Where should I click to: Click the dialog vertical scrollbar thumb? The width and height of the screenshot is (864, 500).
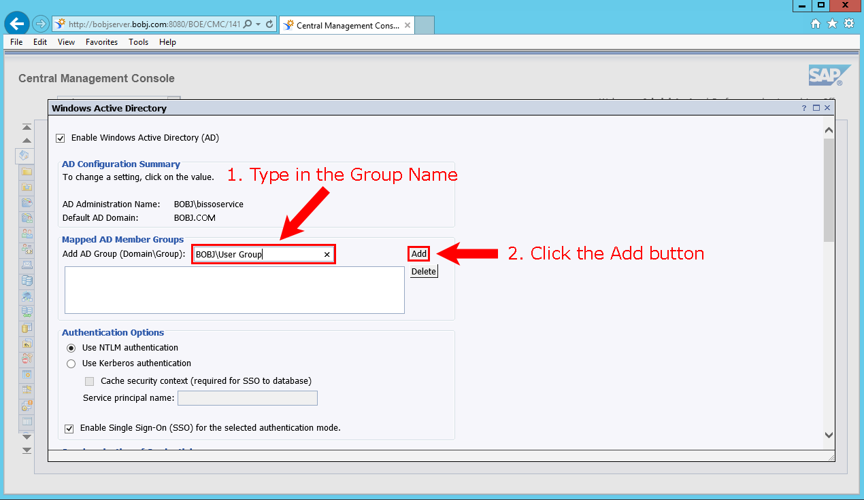pos(829,190)
